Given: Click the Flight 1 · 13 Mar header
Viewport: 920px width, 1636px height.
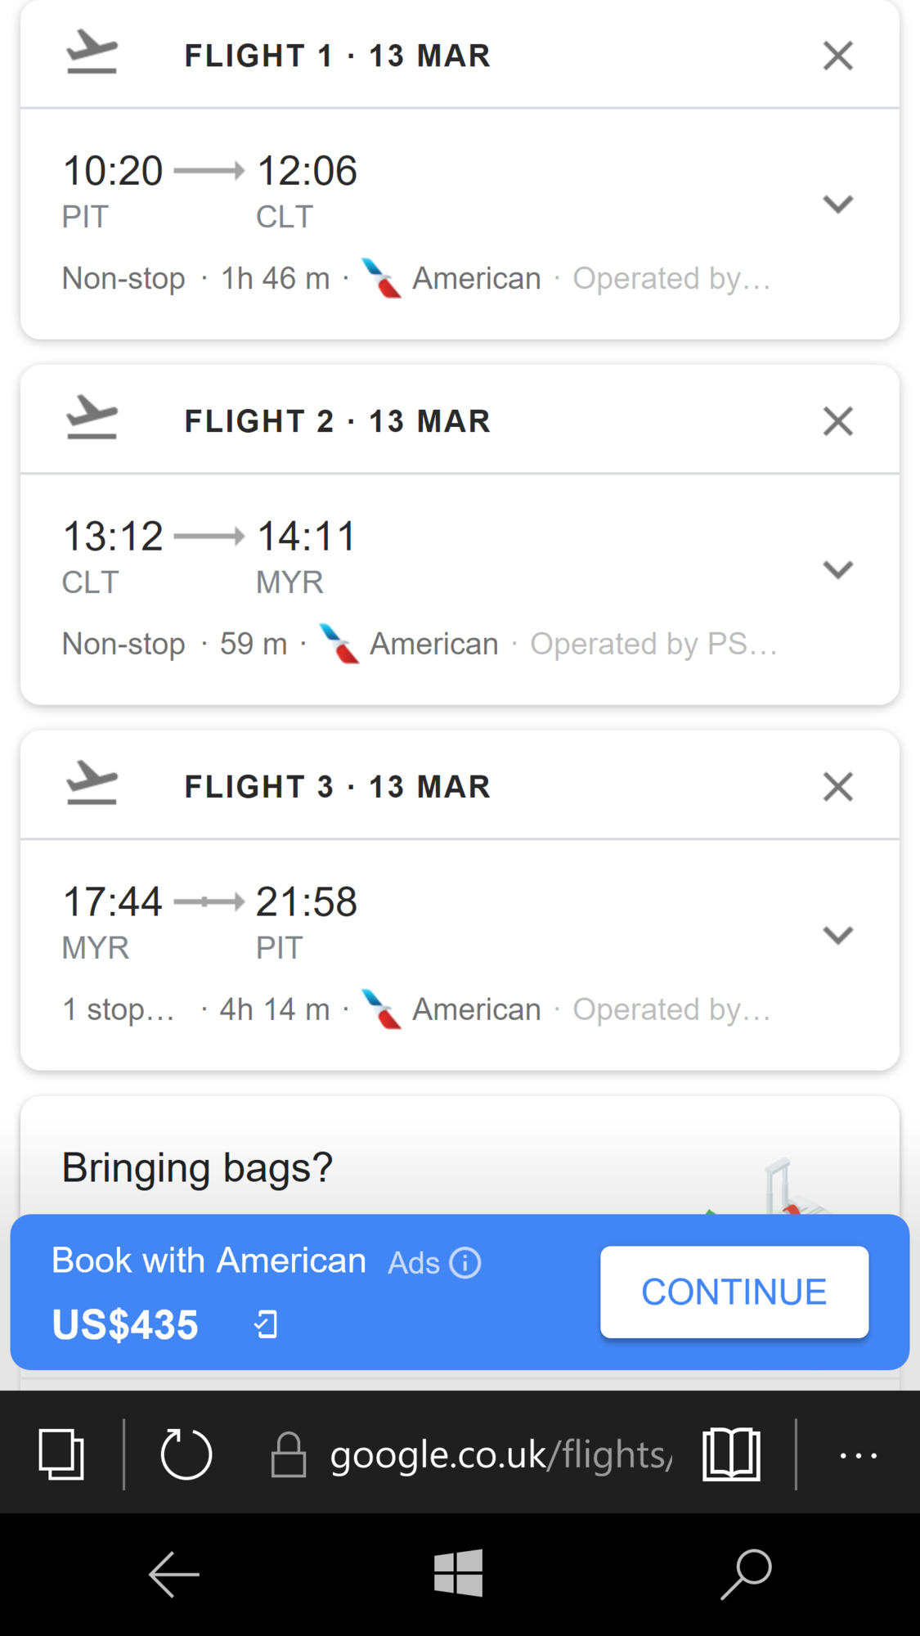Looking at the screenshot, I should [x=337, y=56].
